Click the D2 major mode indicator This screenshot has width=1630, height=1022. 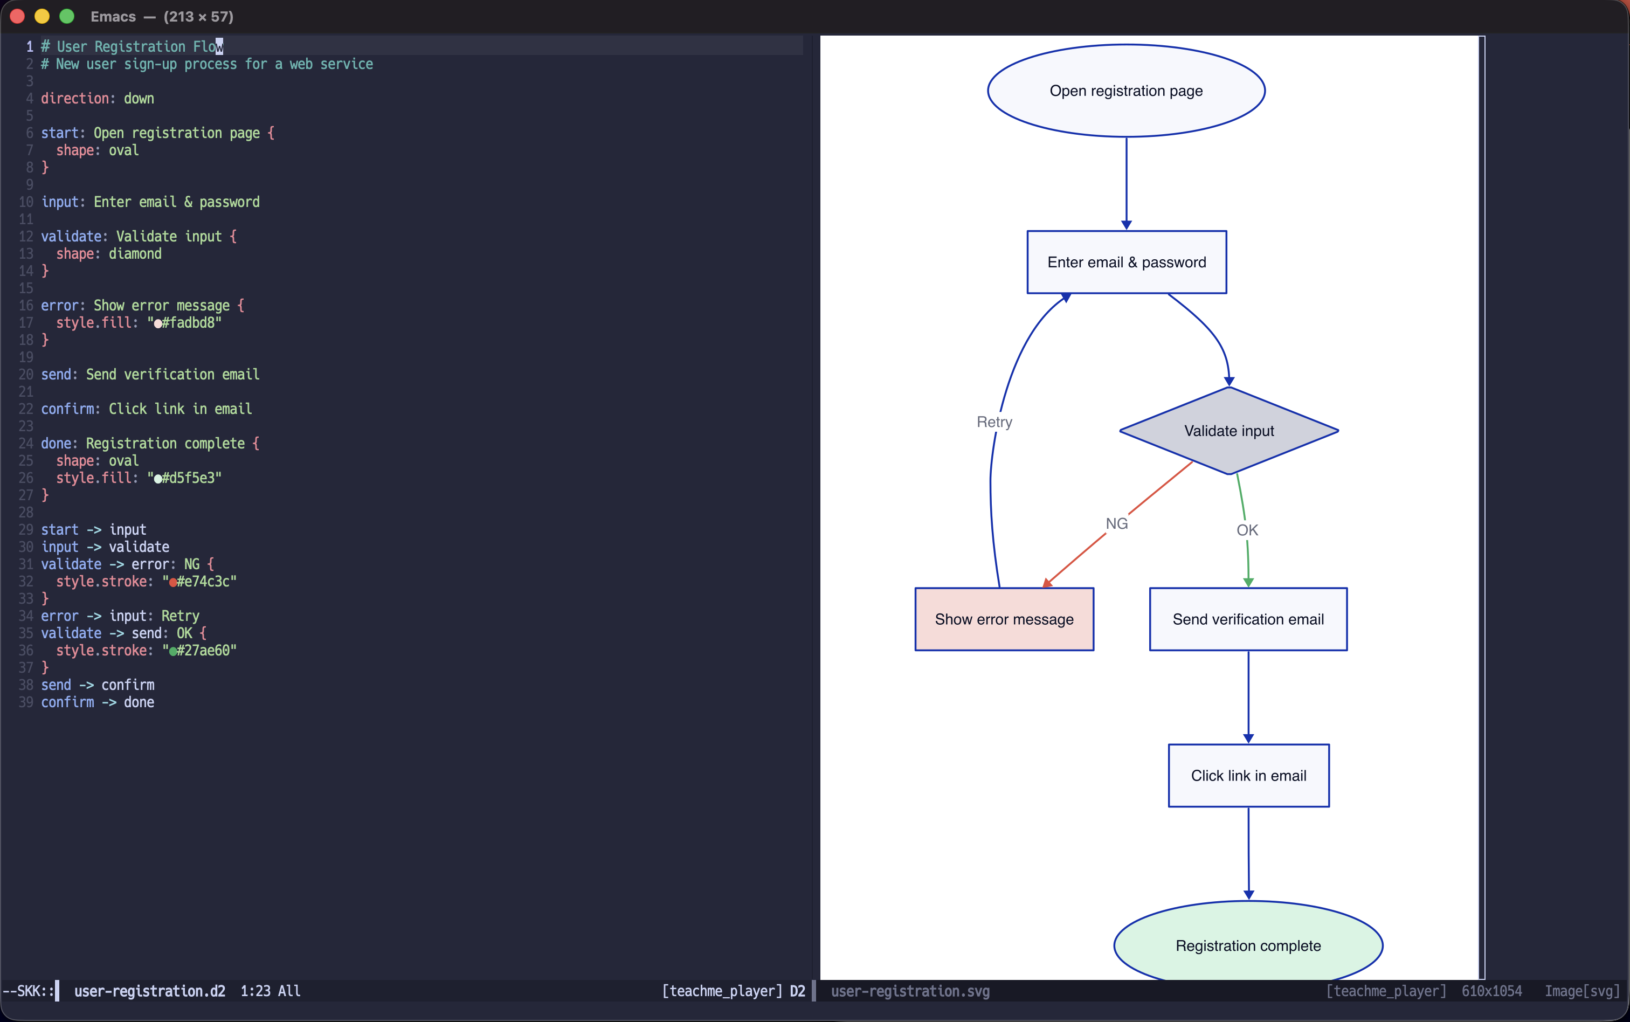pos(797,991)
